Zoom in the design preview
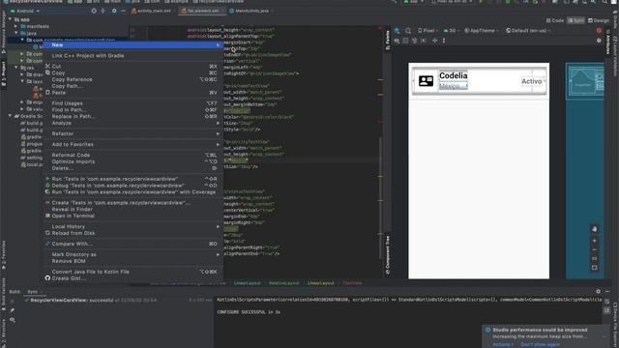Screen dimensions: 619x348 [x=595, y=241]
